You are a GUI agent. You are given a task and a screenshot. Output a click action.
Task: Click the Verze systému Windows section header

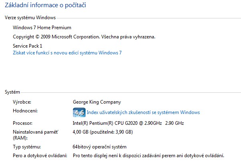click(30, 18)
